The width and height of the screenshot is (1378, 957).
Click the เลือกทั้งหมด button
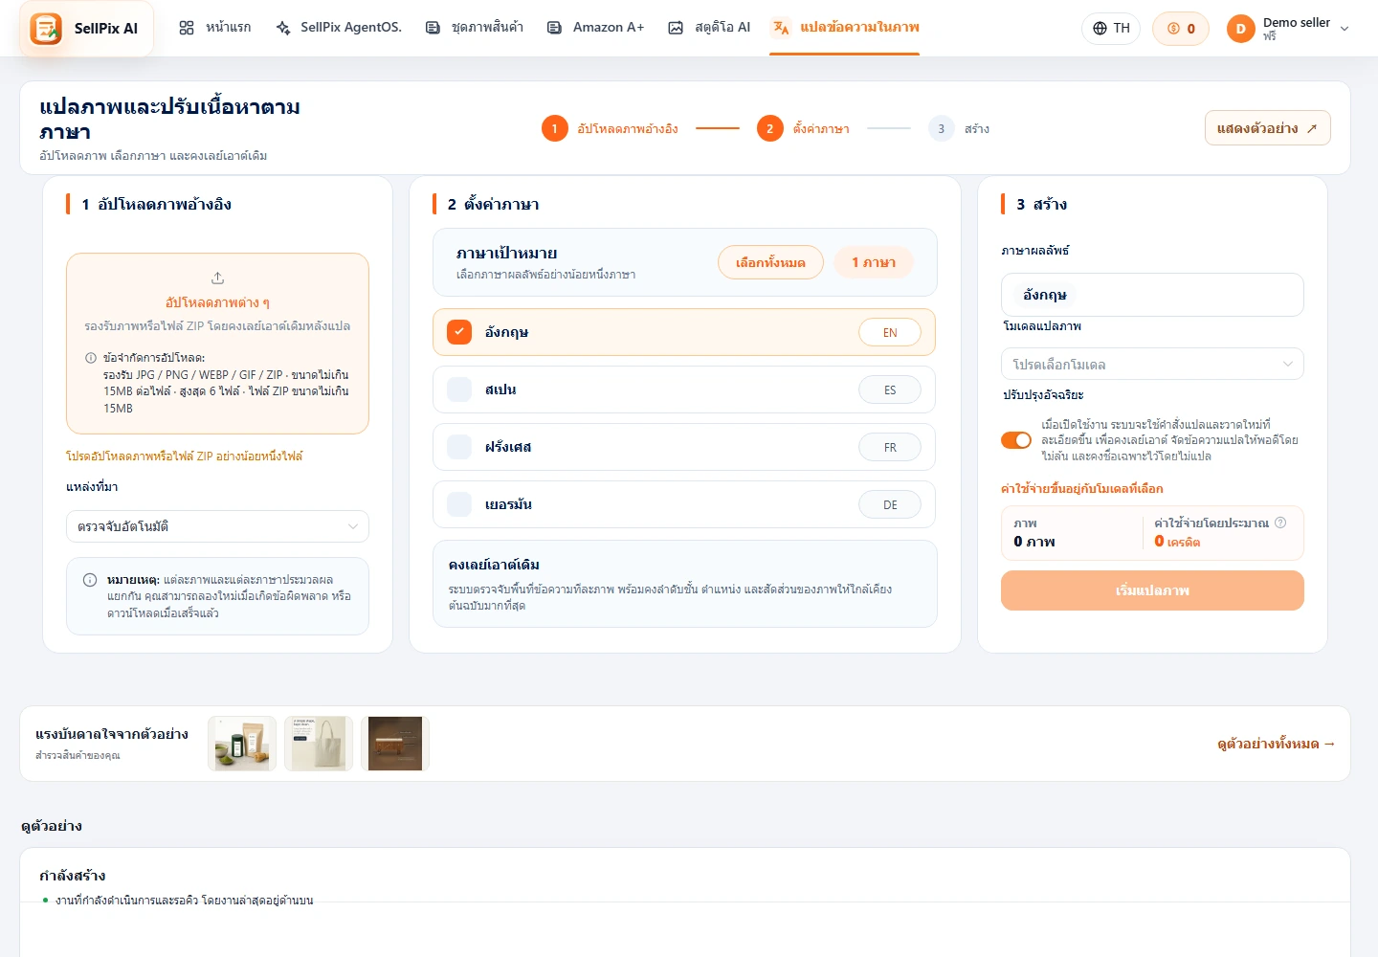click(770, 262)
